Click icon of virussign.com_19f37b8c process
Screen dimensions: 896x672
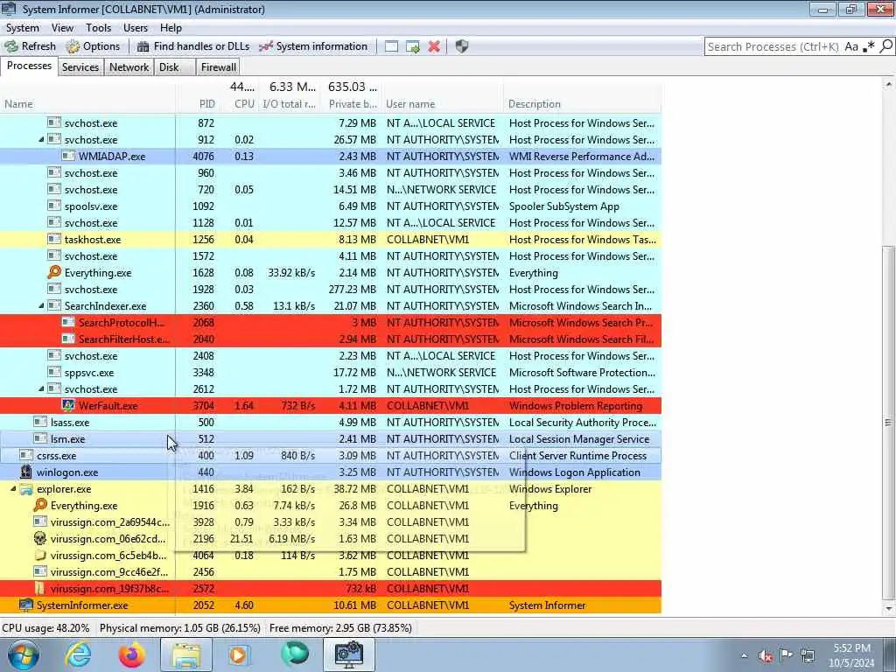point(40,589)
